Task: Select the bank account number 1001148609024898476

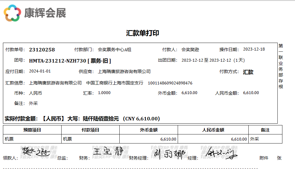Action: tap(170, 83)
